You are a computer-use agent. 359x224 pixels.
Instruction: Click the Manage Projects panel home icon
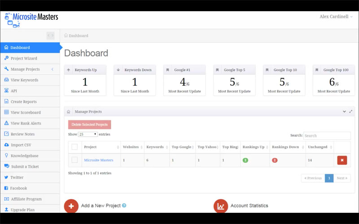[x=69, y=112]
